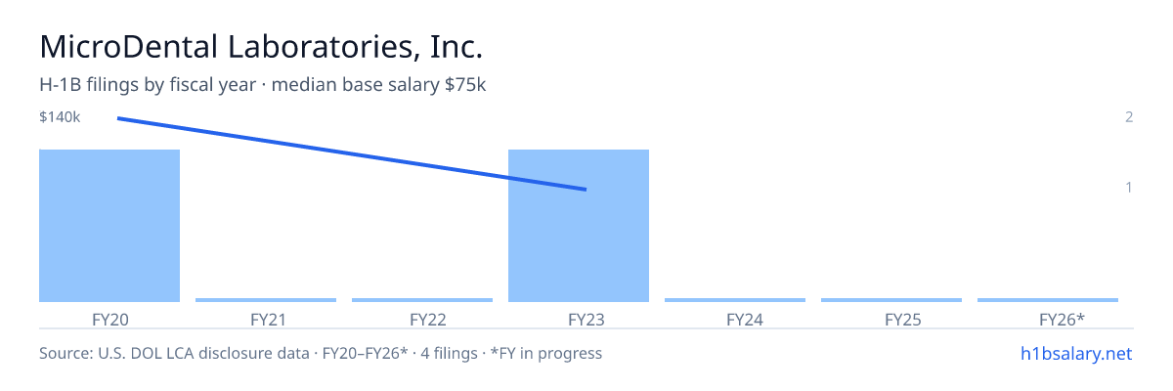Screen dimensions: 1173x391
Task: Click the FY25 bar
Action: (x=891, y=300)
